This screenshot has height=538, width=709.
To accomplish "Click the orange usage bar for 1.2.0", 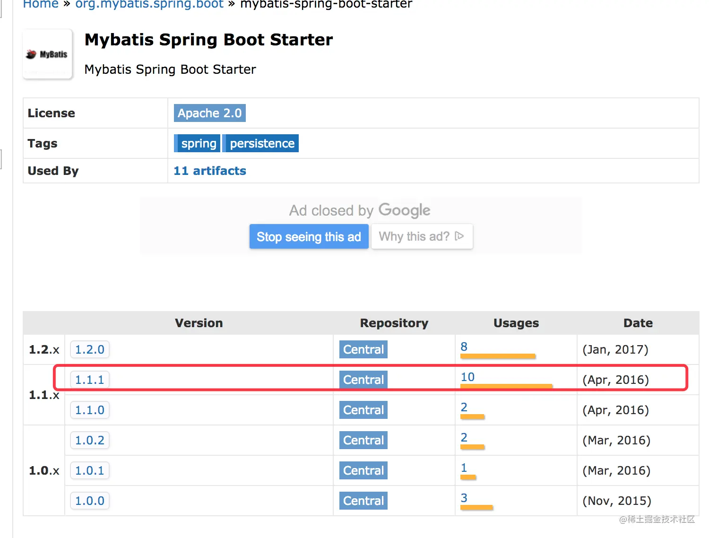I will click(498, 356).
